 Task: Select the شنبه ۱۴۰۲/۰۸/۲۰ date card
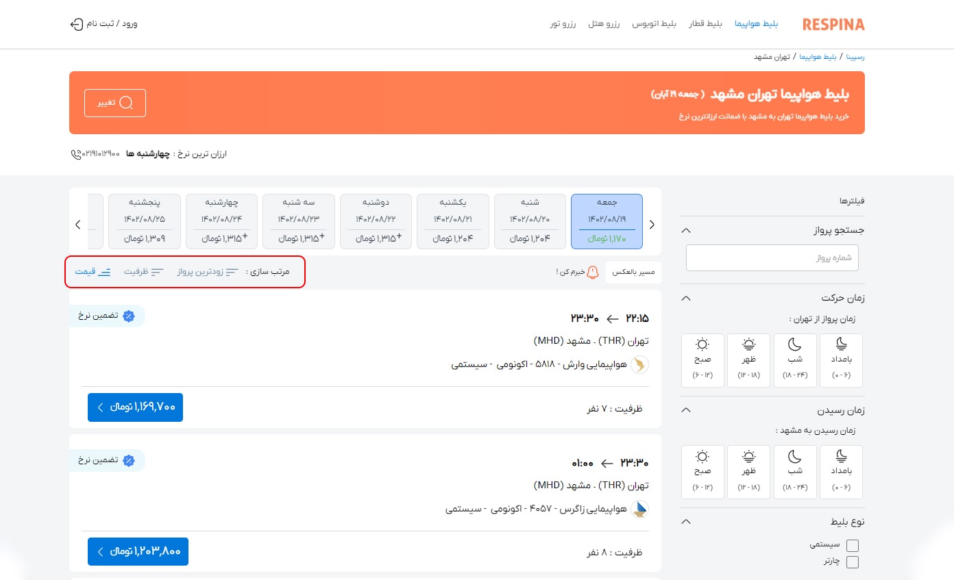pos(529,221)
